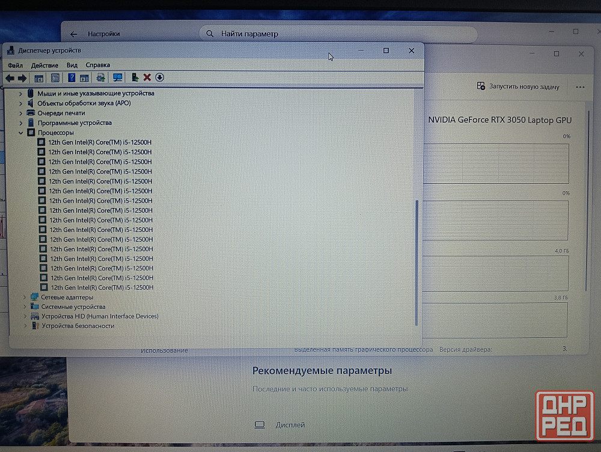The width and height of the screenshot is (601, 452).
Task: Open the Справка menu
Action: point(97,65)
